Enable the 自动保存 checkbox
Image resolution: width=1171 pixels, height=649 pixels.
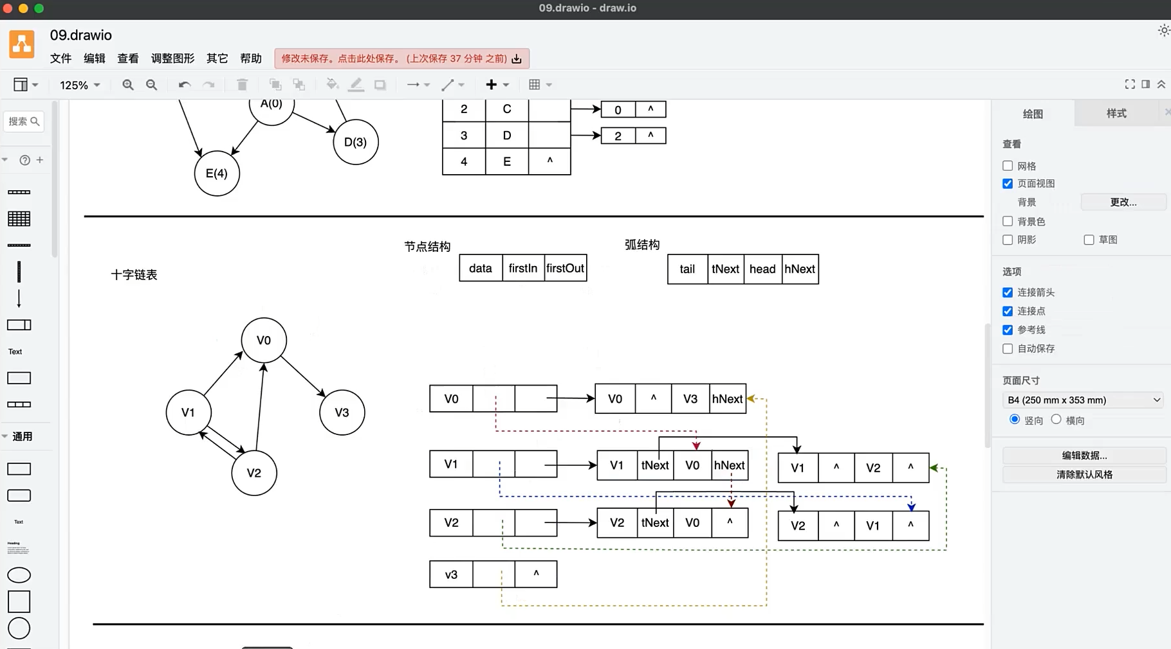point(1008,349)
